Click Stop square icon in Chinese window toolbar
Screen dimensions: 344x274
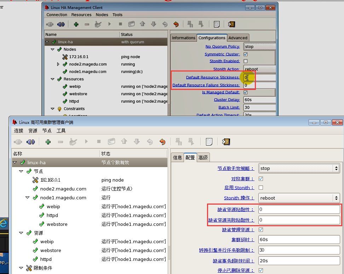(x=99, y=142)
